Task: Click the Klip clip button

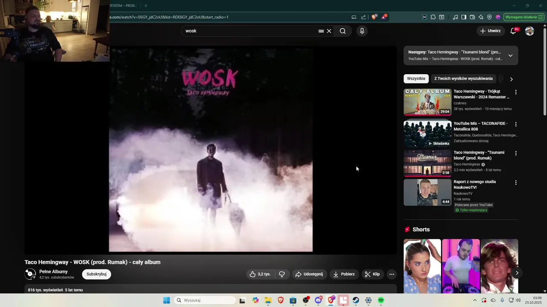Action: point(372,274)
